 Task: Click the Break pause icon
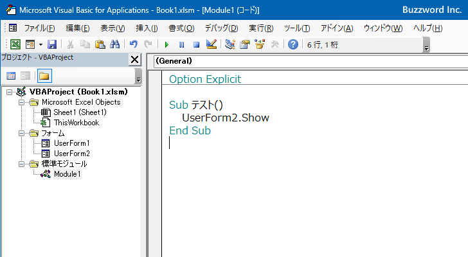181,44
